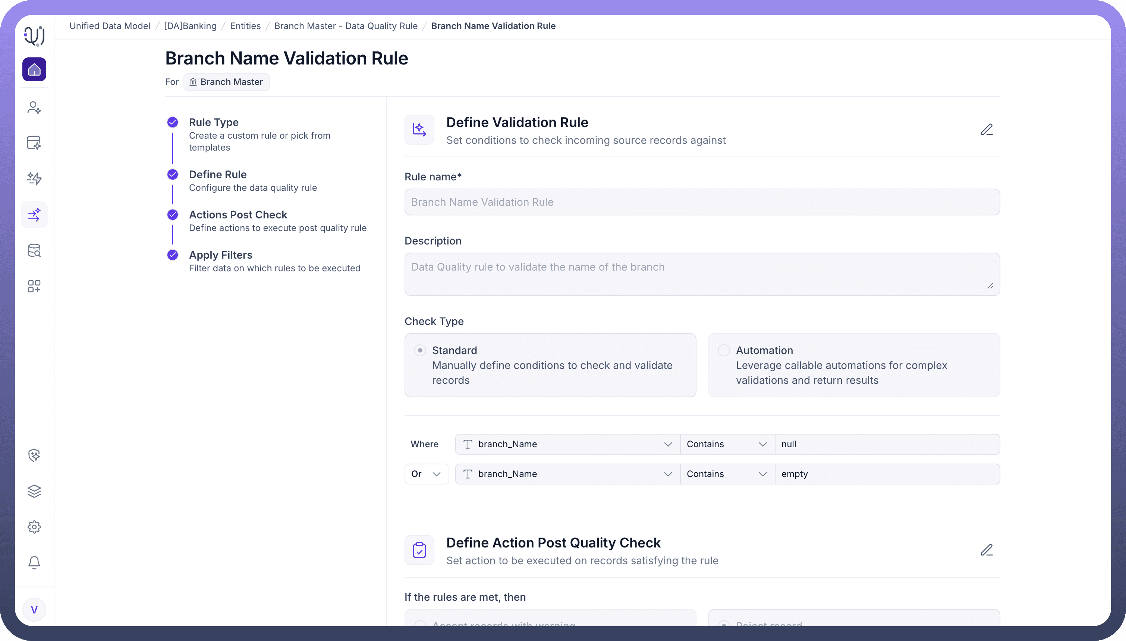The width and height of the screenshot is (1126, 641).
Task: Click the Rule name input field
Action: click(702, 202)
